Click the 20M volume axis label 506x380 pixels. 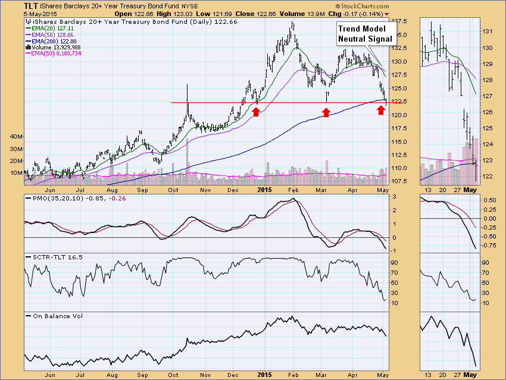coord(16,161)
